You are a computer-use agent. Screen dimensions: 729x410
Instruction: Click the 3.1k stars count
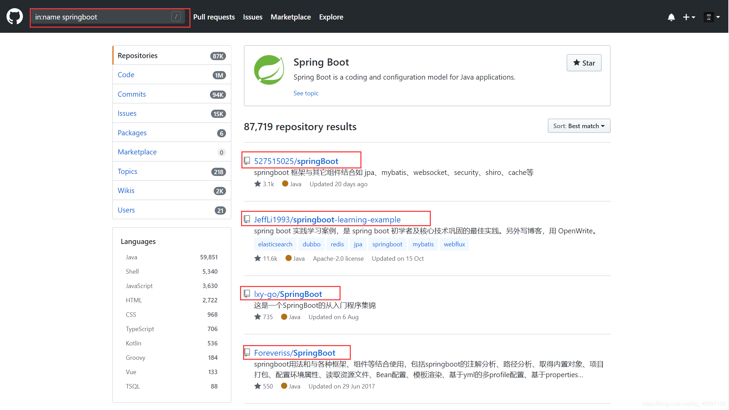tap(264, 184)
